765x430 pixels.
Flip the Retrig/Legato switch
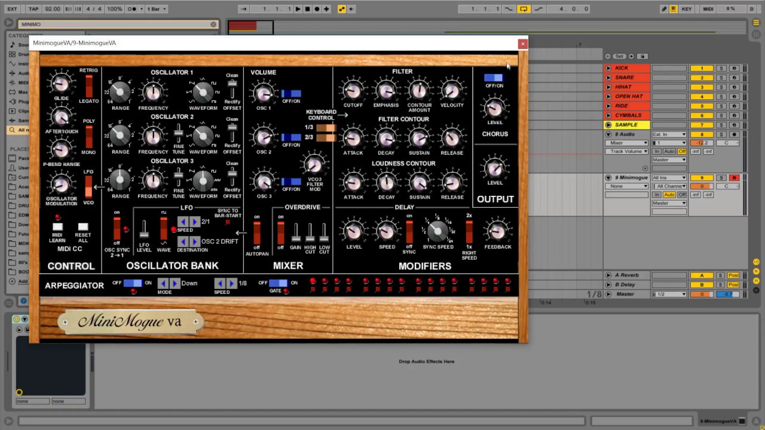[x=89, y=86]
